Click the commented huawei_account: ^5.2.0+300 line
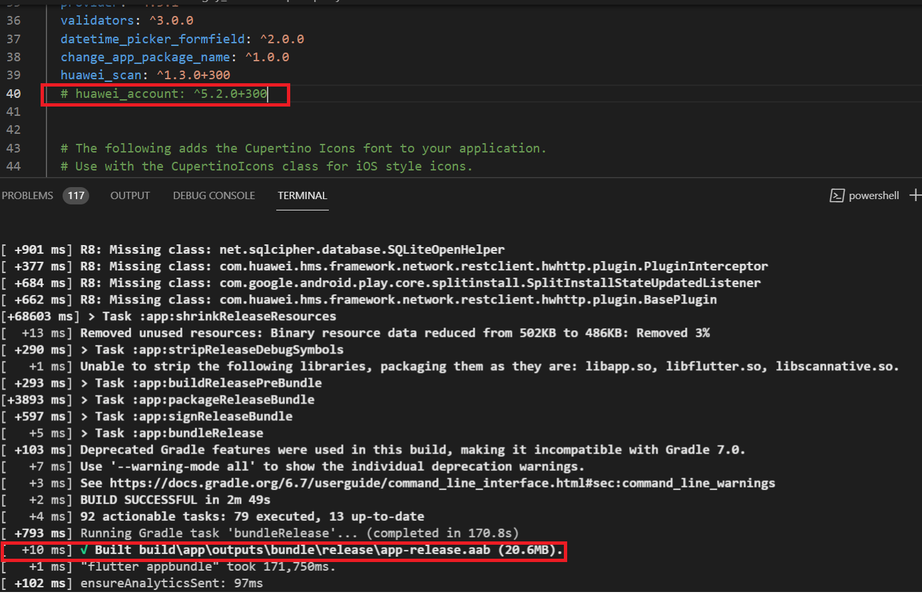The image size is (922, 594). 164,93
